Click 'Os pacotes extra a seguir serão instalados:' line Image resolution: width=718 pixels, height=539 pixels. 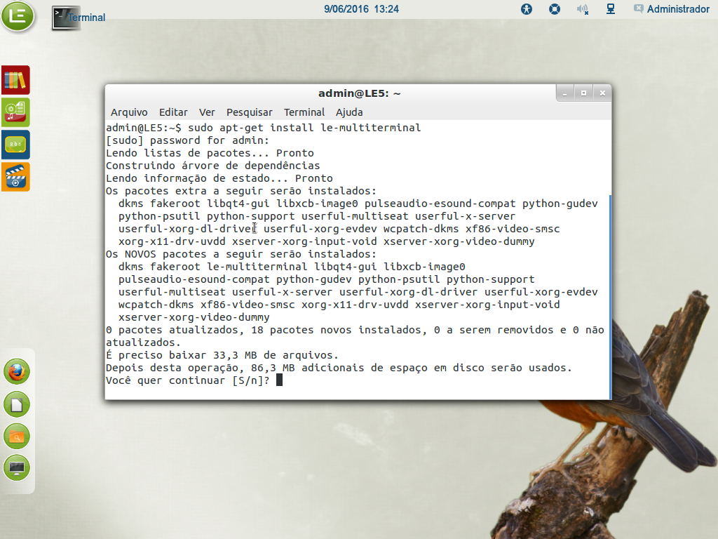coord(241,191)
